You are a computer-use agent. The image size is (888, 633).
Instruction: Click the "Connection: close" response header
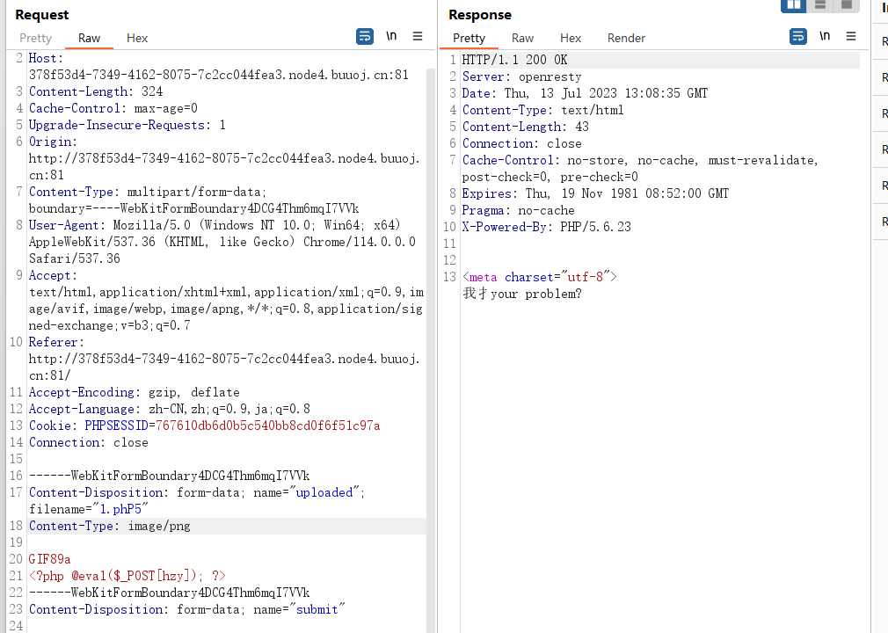pos(522,144)
